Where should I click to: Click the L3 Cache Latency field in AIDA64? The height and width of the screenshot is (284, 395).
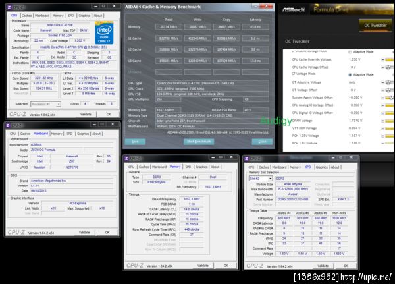click(x=255, y=61)
